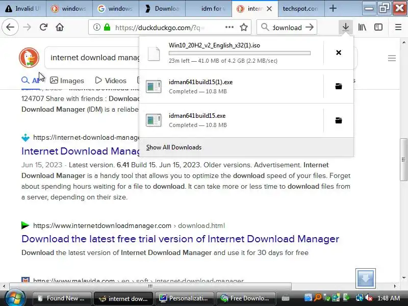Submit search with the go arrow
Image resolution: width=408 pixels, height=306 pixels.
point(310,27)
